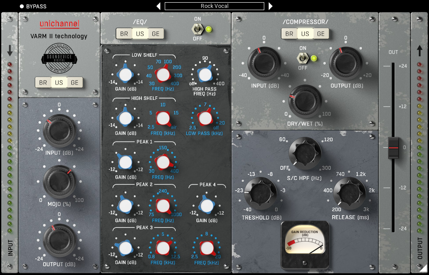Click the window resize corner triangle

424,267
